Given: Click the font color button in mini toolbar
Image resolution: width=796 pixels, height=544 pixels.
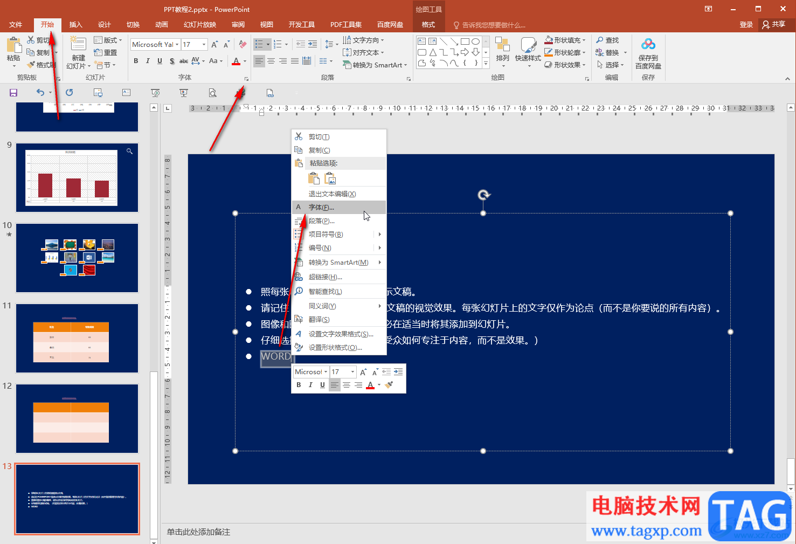Looking at the screenshot, I should click(370, 385).
